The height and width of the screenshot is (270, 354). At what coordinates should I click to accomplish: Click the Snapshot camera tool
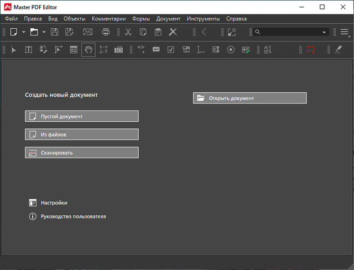[x=119, y=50]
